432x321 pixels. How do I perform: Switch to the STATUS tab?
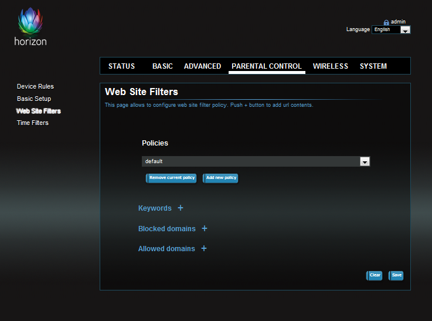pyautogui.click(x=121, y=66)
